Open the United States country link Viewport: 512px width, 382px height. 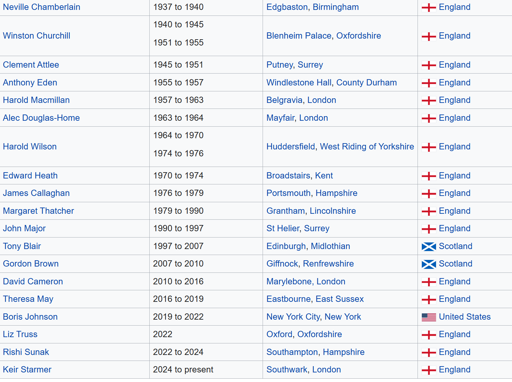[x=465, y=317]
